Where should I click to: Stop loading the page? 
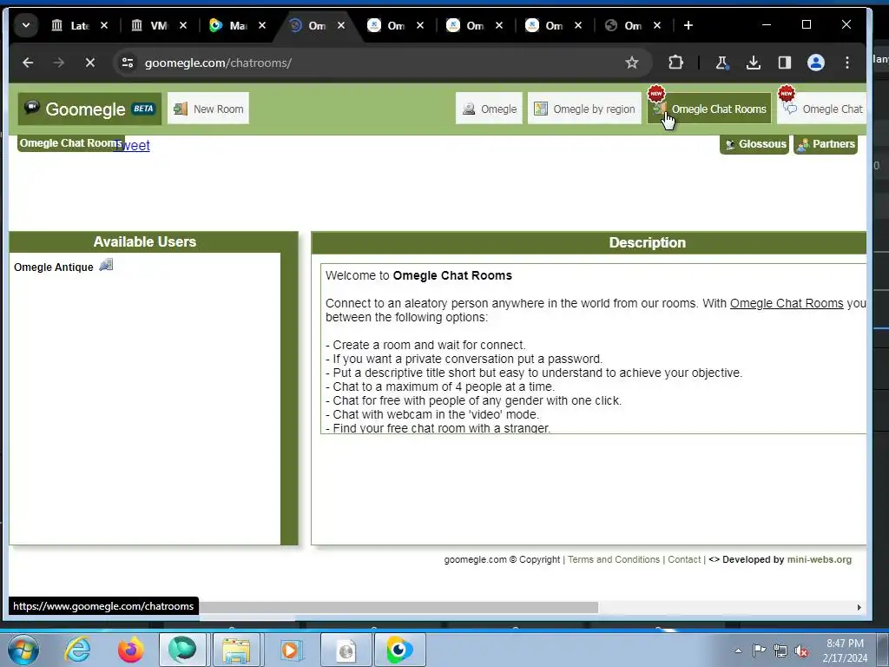90,63
